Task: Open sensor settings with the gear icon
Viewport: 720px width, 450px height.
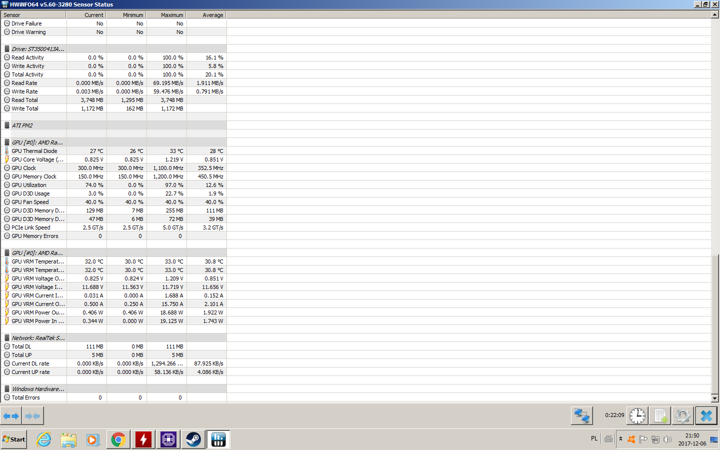Action: tap(683, 415)
